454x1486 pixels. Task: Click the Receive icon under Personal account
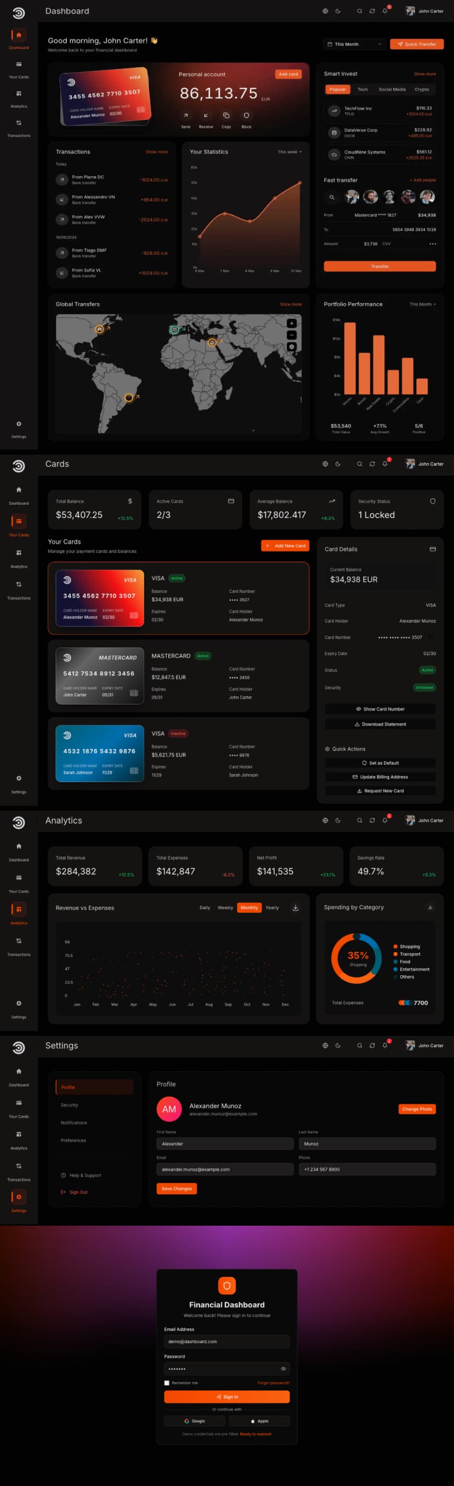[x=206, y=116]
